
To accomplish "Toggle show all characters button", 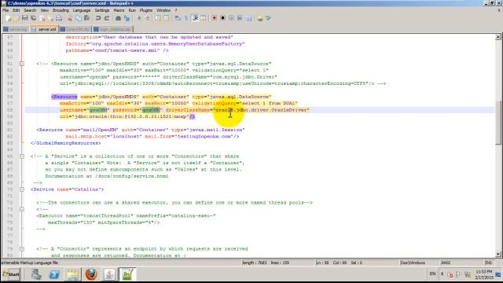I will pos(186,18).
